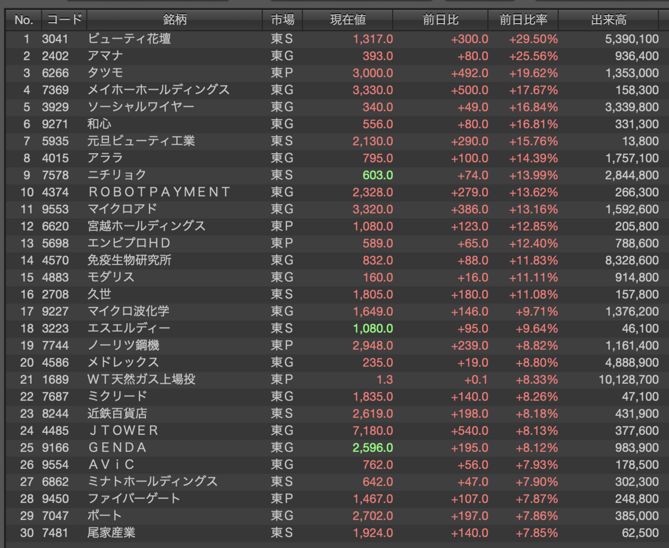This screenshot has width=669, height=548.
Task: Sort by the 前日比率 column header
Action: pos(523,20)
